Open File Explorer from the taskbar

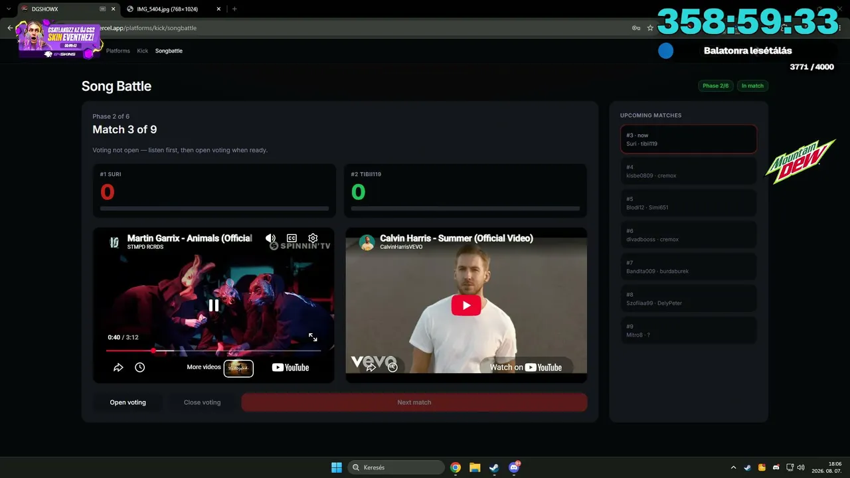475,467
